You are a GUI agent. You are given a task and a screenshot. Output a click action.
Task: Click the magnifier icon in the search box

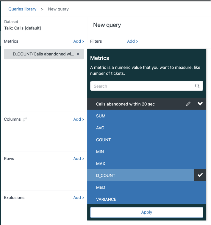pyautogui.click(x=197, y=86)
